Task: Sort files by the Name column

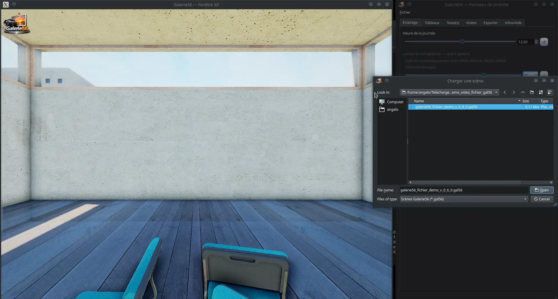Action: [465, 101]
